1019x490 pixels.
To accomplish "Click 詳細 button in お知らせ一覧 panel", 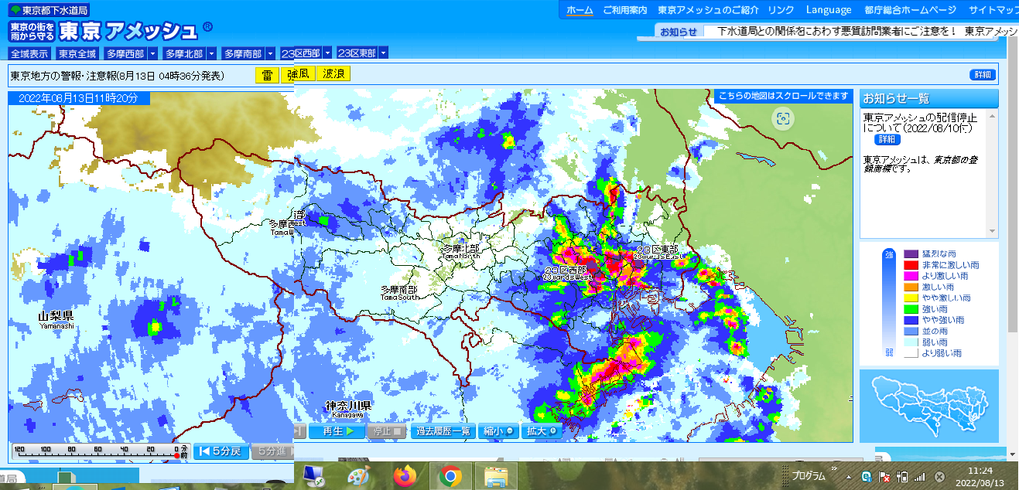I will (x=887, y=140).
